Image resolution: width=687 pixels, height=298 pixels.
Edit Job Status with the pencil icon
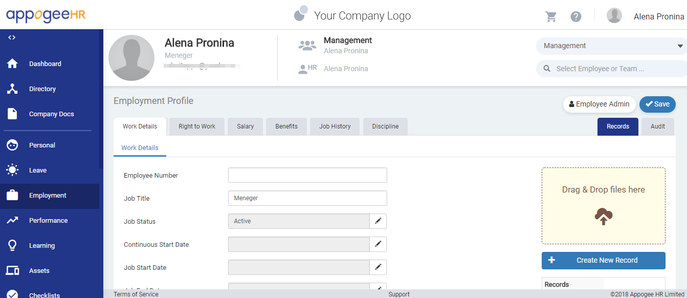378,221
